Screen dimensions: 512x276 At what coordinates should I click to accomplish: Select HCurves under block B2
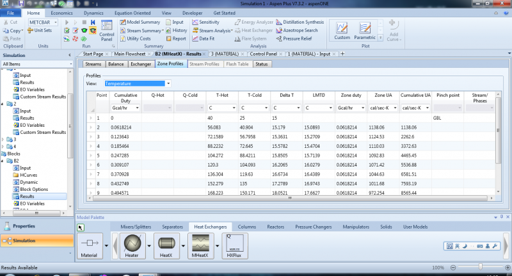(29, 175)
